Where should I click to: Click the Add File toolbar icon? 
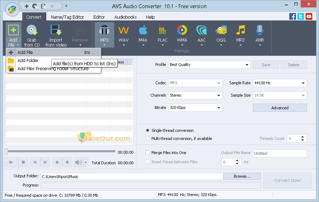click(x=13, y=30)
